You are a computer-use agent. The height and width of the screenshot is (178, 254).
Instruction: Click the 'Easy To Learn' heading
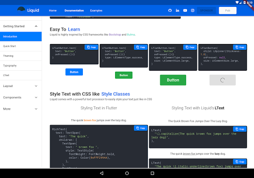click(65, 29)
